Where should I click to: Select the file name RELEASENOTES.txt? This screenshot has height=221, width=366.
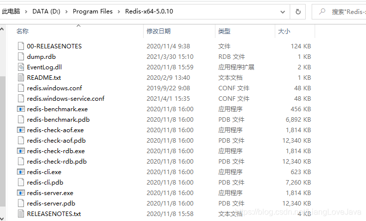[x=54, y=214]
